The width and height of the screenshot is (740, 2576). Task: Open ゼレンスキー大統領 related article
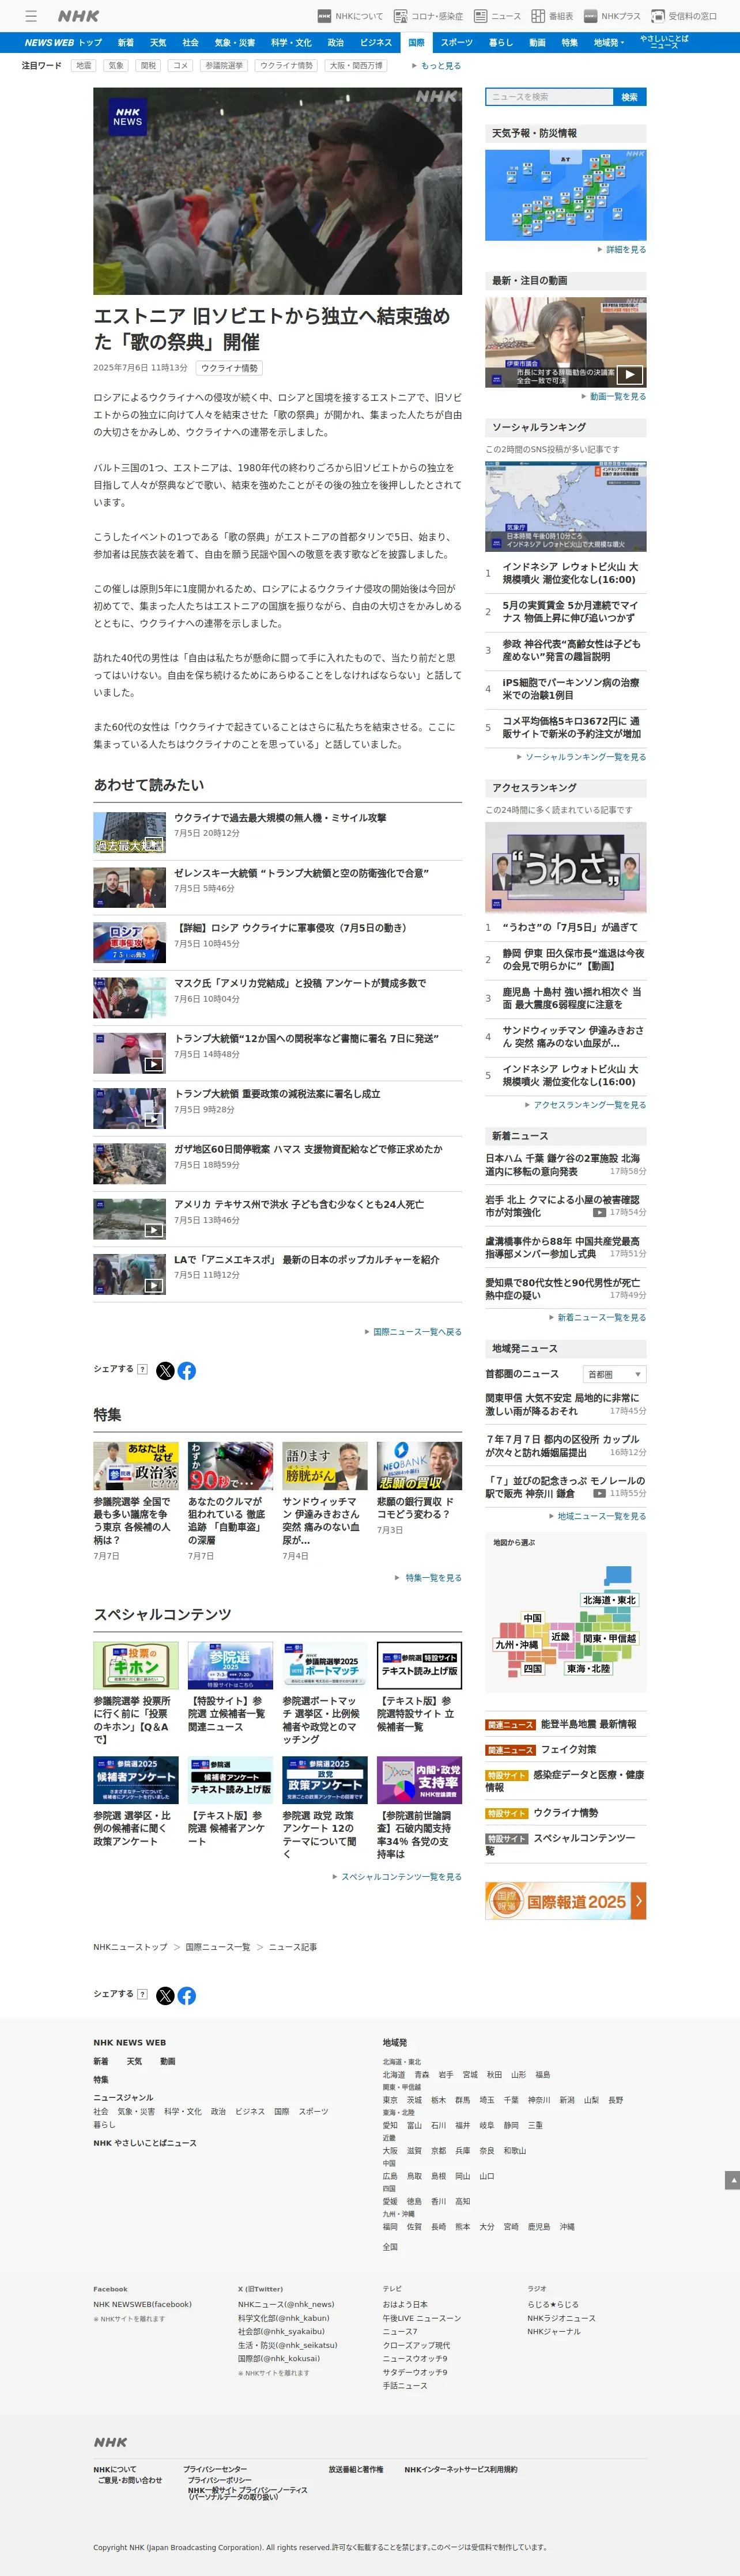tap(301, 873)
